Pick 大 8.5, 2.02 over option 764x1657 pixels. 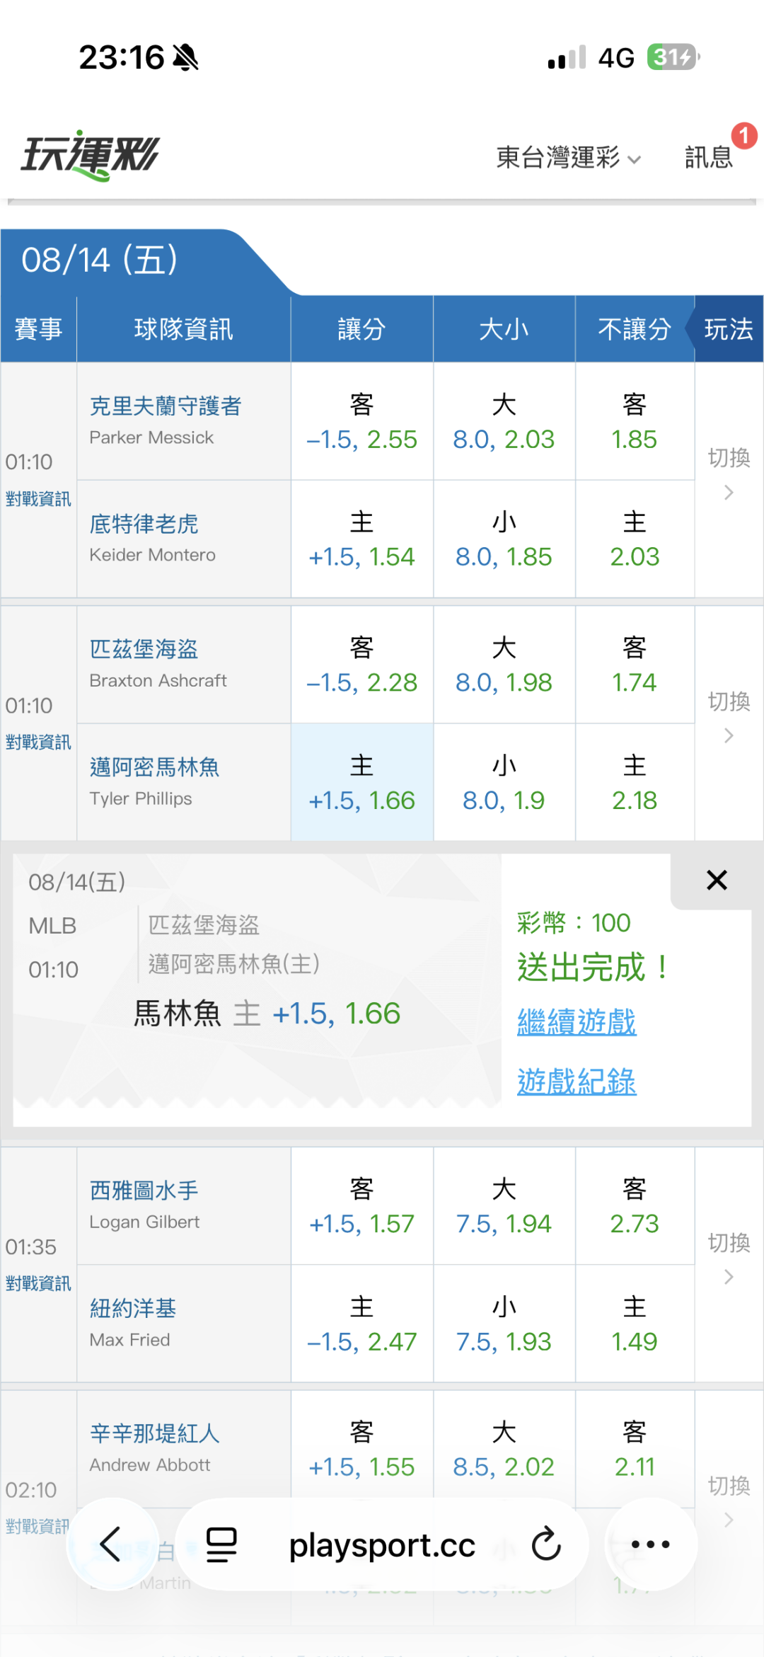click(x=504, y=1449)
